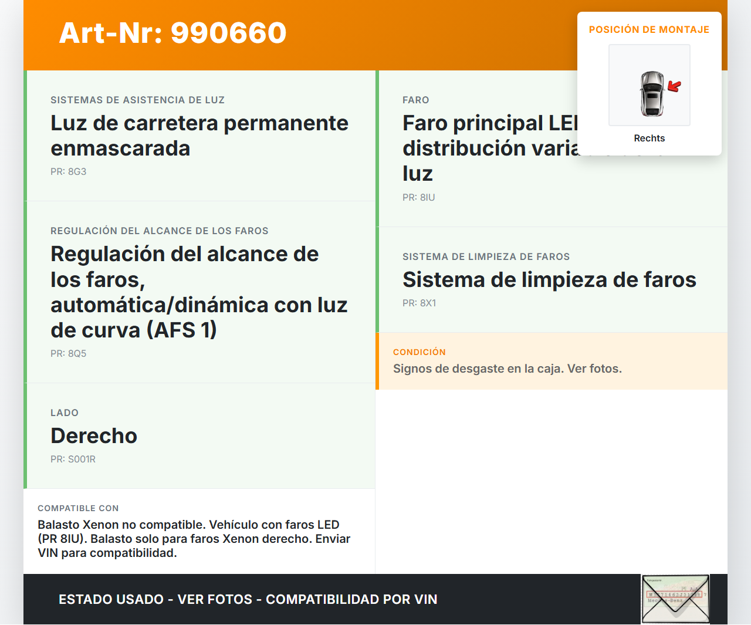Select the Balasto Xenon compatibility note
Screen dimensions: 751x625
pyautogui.click(x=194, y=539)
